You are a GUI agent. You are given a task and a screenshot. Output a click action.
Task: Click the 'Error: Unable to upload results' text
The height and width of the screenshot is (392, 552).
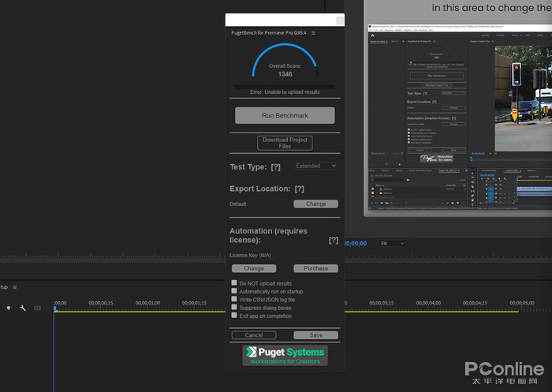pyautogui.click(x=285, y=92)
